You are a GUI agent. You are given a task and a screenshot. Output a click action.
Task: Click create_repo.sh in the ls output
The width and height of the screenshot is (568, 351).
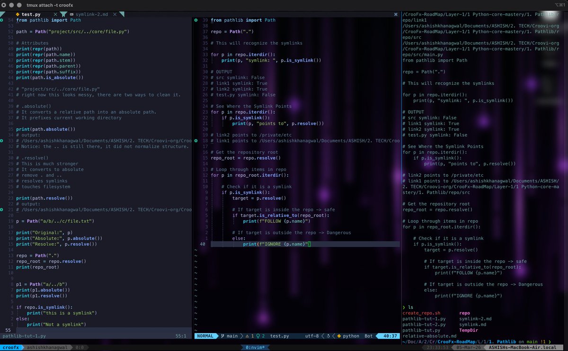[421, 313]
